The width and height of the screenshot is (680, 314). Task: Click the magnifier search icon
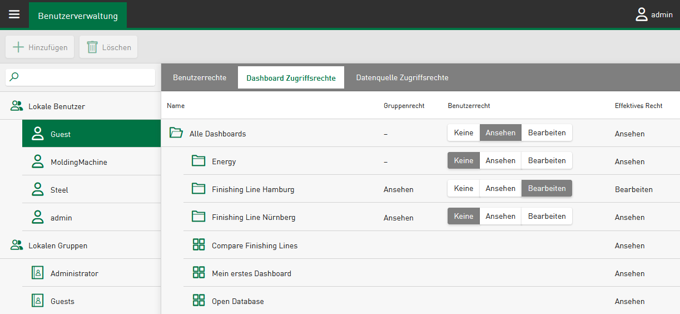(14, 77)
